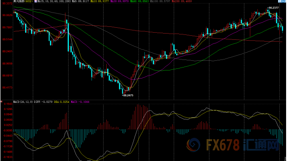287x161 pixels.
Task: Click the magenta MACD:-0.1066 value
Action: (80, 102)
